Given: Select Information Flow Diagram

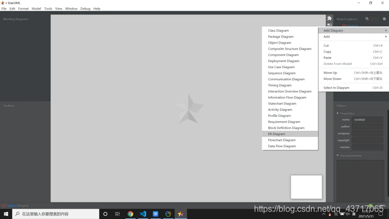Looking at the screenshot, I should [290, 97].
